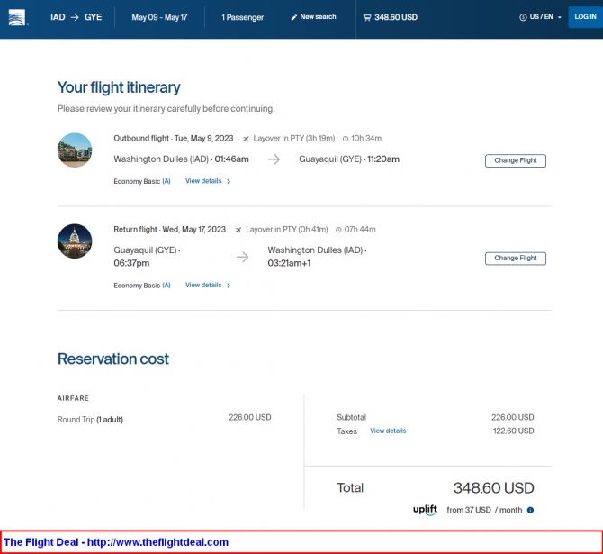The width and height of the screenshot is (603, 554).
Task: Click 'Guayaquil (GYE) · 11:20am' arrival
Action: (x=349, y=159)
